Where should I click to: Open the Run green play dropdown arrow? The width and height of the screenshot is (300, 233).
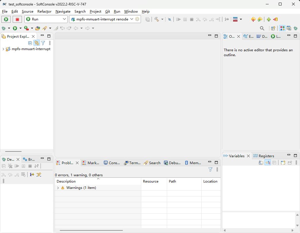[20, 28]
